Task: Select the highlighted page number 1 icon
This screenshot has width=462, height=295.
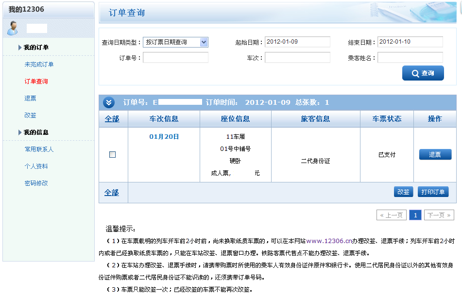Action: pos(415,214)
